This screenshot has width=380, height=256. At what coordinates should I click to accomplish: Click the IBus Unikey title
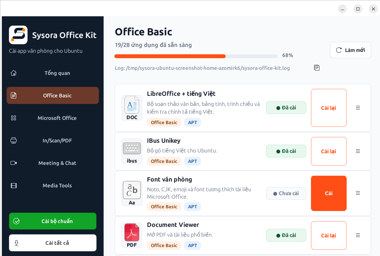point(164,140)
